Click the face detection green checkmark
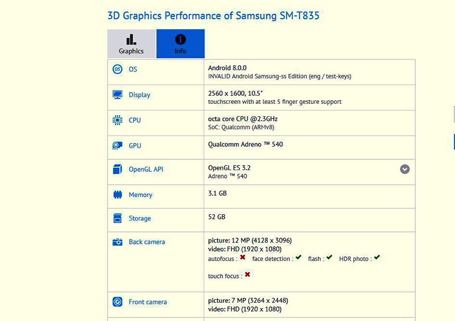This screenshot has width=455, height=321. click(x=299, y=257)
